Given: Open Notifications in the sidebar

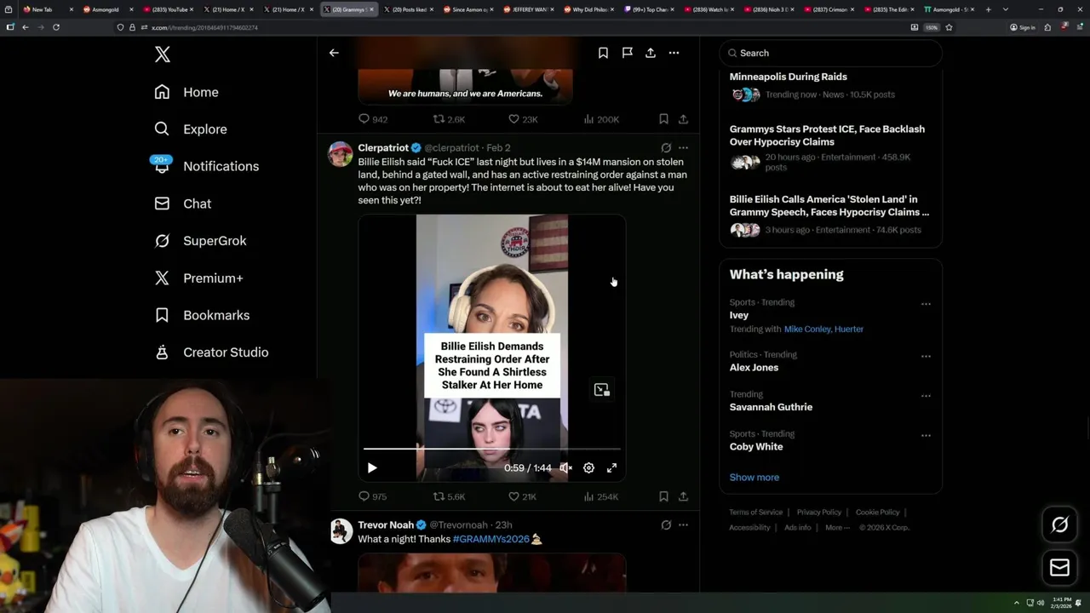Looking at the screenshot, I should 206,166.
